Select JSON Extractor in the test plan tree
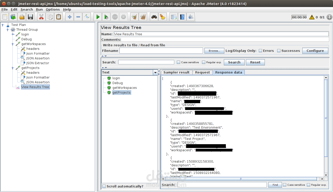This screenshot has height=192, width=333. tap(37, 63)
